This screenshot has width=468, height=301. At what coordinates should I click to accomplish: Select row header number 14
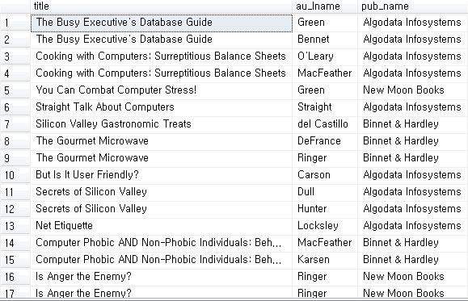click(15, 243)
